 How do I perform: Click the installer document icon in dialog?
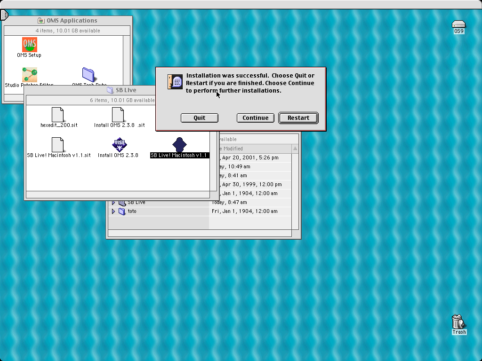pyautogui.click(x=175, y=82)
